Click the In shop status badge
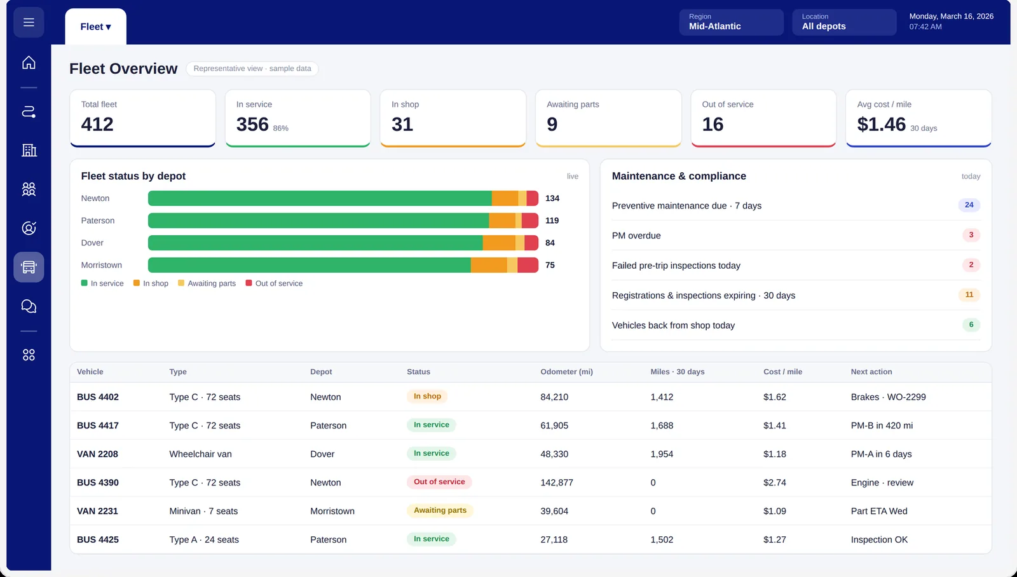Screen dimensions: 1017x577 [427, 396]
